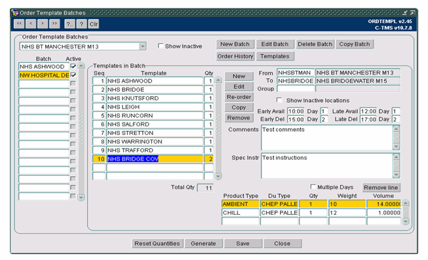
Task: Click the '?' help toolbar button
Action: pos(82,24)
